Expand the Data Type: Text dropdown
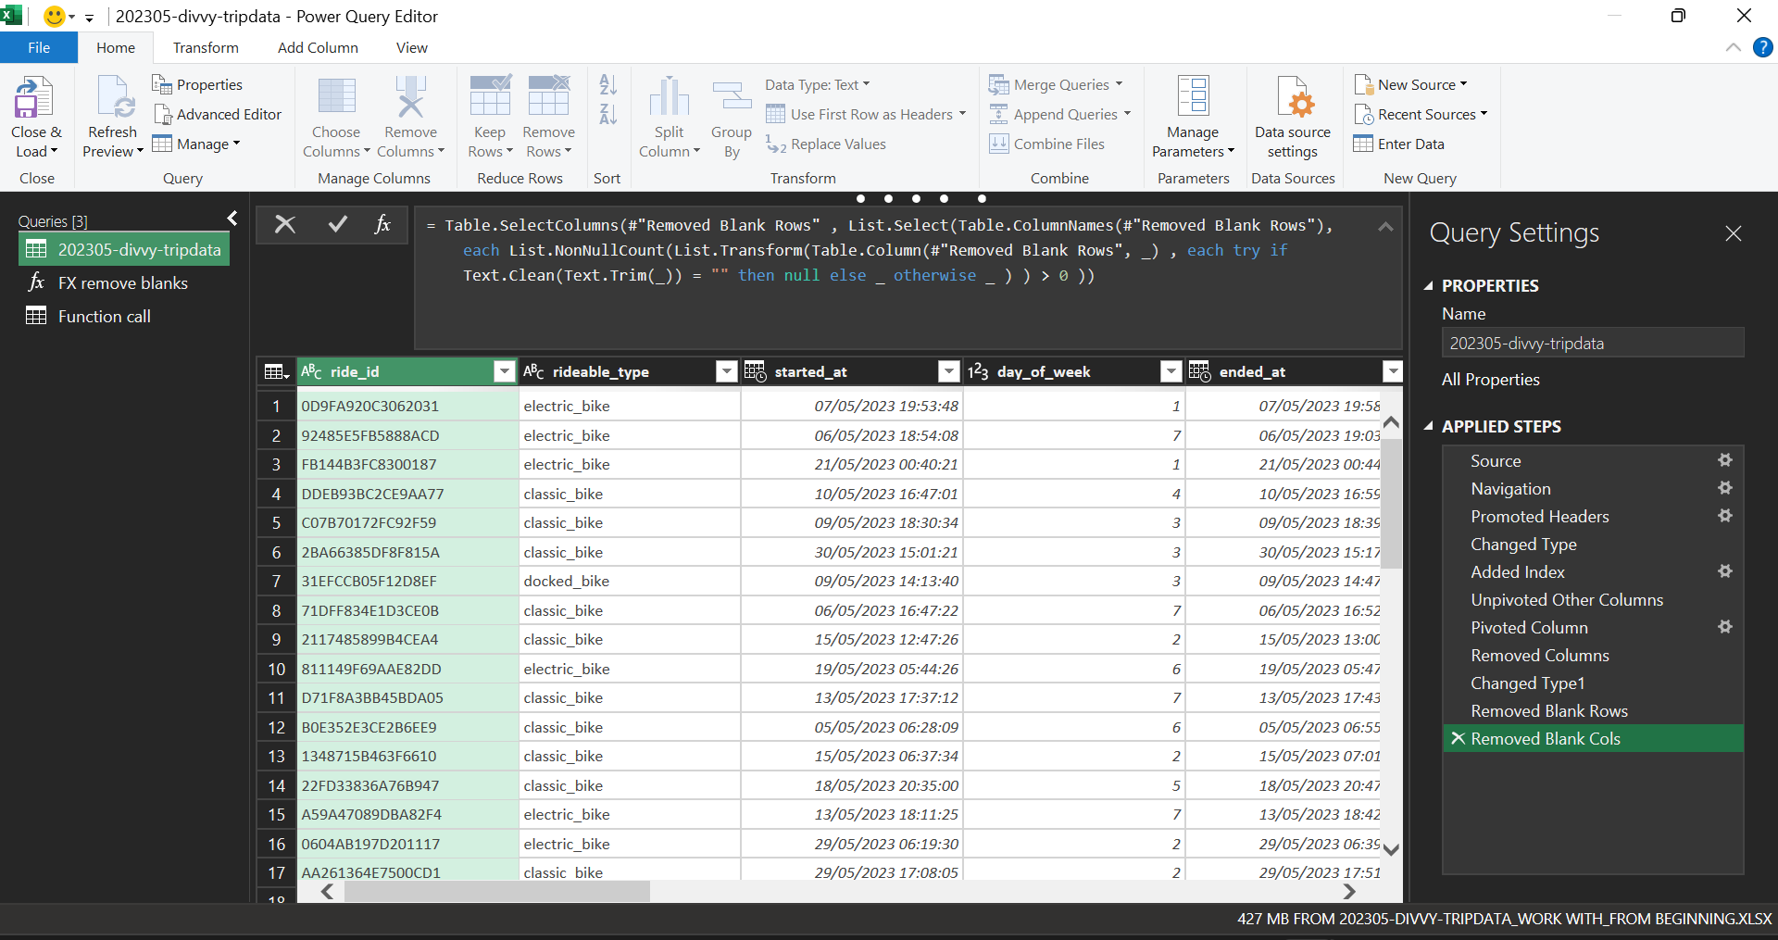Image resolution: width=1778 pixels, height=940 pixels. 818,84
